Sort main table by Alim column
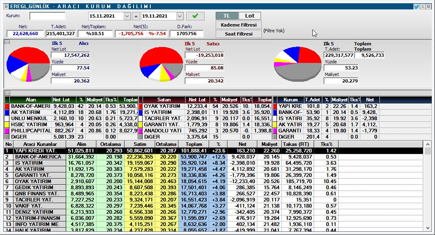435x235 pixels. click(81, 144)
